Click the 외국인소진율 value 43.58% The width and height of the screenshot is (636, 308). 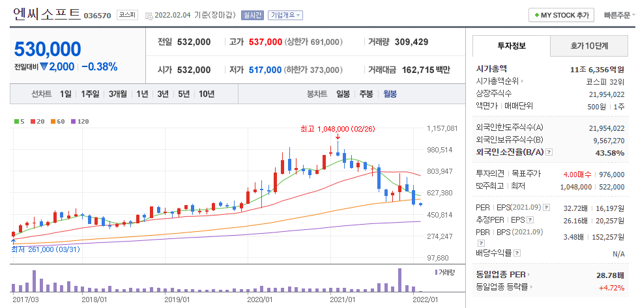point(610,153)
